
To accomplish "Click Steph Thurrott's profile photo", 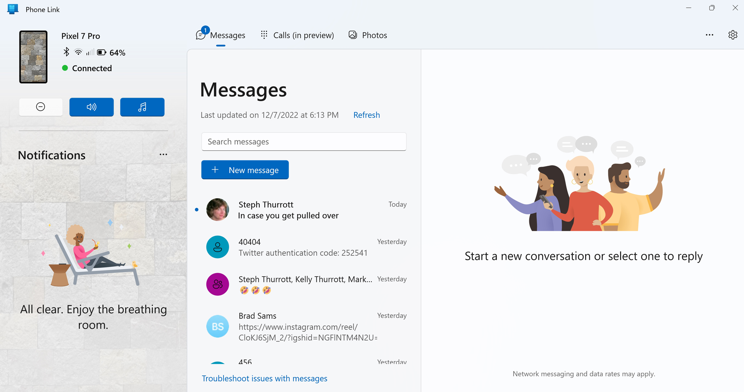I will [218, 210].
